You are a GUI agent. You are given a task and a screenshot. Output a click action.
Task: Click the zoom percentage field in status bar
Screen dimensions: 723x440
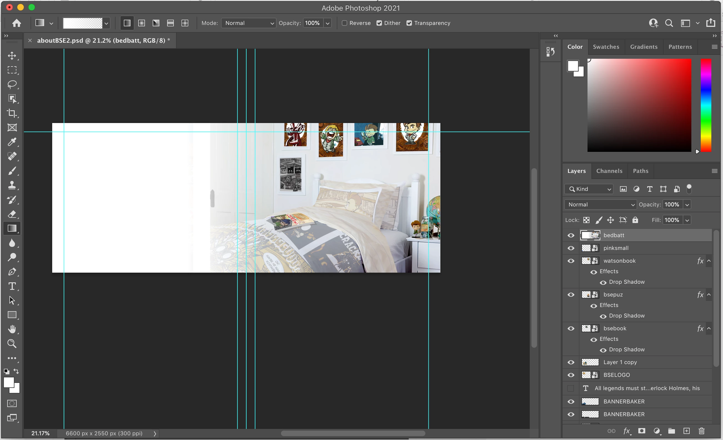click(x=41, y=433)
